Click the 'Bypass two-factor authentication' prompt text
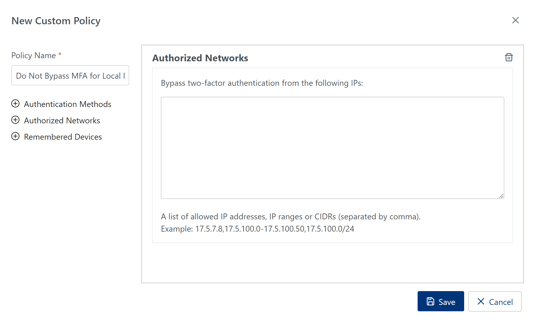Screen dimensions: 535x322 (x=262, y=83)
